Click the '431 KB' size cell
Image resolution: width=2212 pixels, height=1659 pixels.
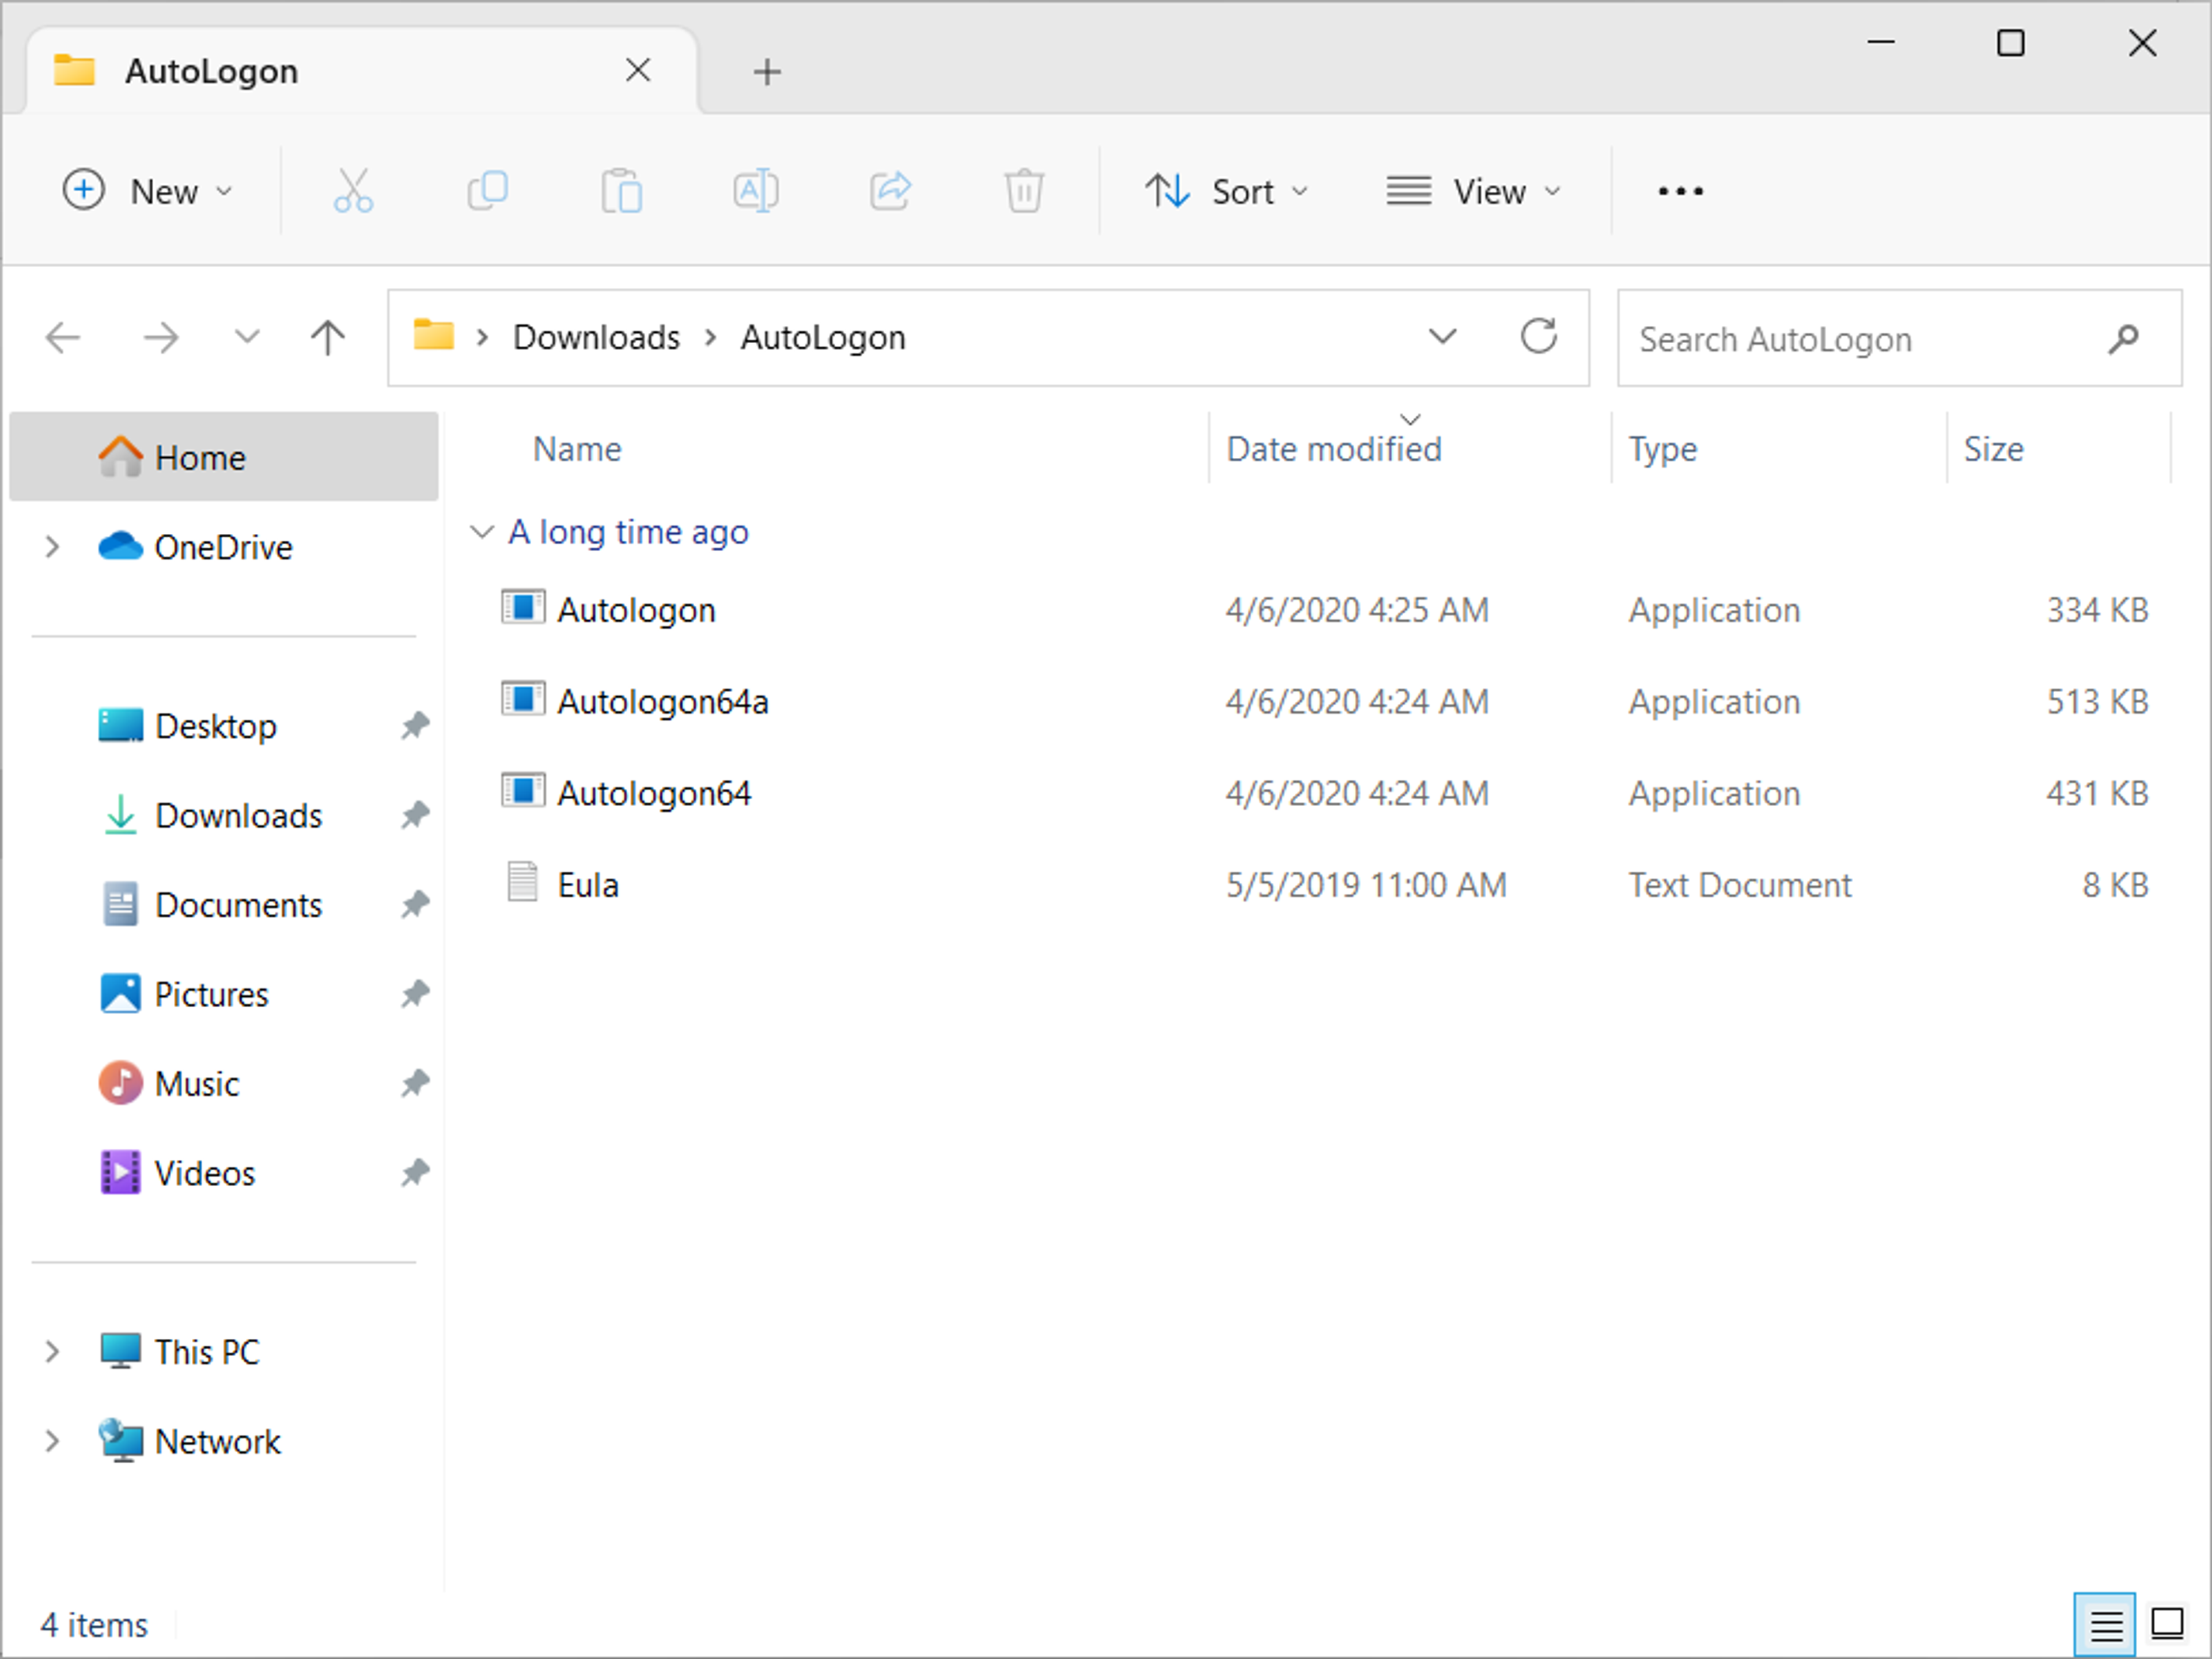point(2097,794)
